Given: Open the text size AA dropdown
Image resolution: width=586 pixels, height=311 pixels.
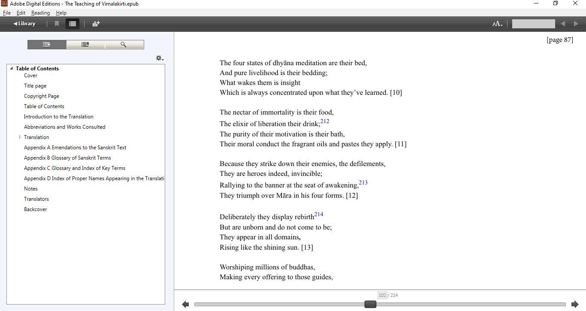Looking at the screenshot, I should click(x=497, y=24).
